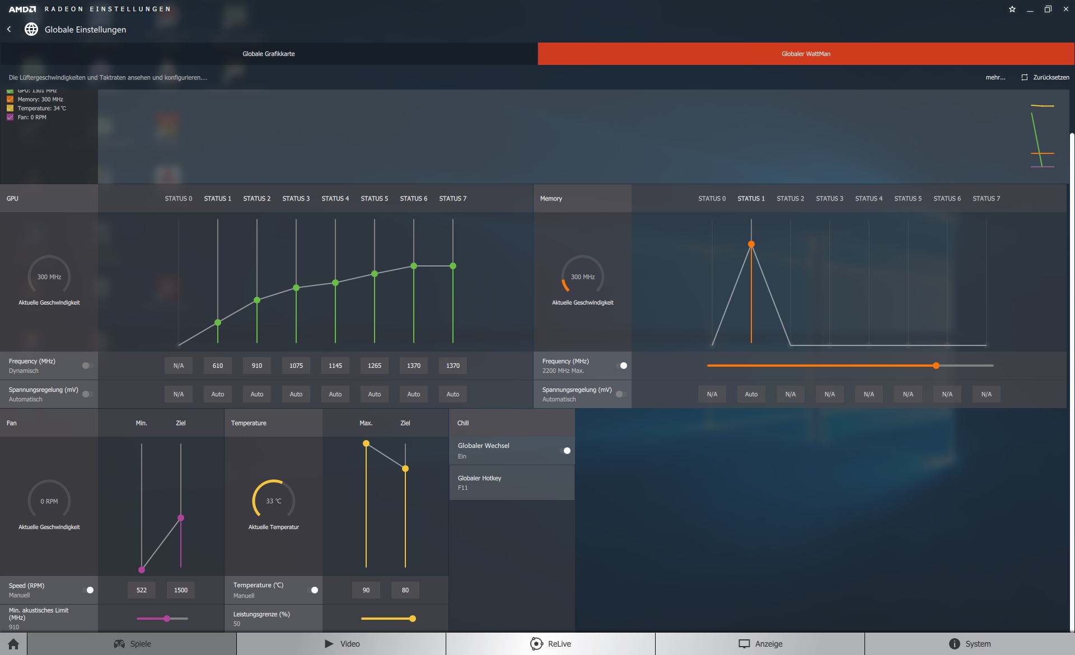Click the back arrow icon

pyautogui.click(x=9, y=29)
